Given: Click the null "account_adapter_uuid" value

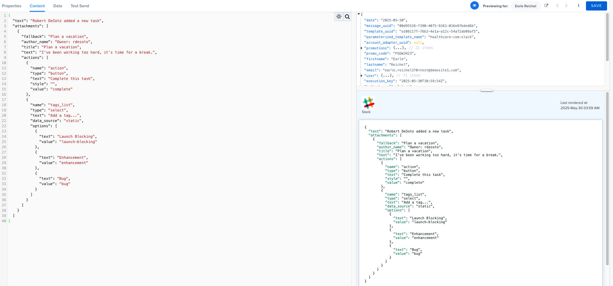Looking at the screenshot, I should click(418, 42).
